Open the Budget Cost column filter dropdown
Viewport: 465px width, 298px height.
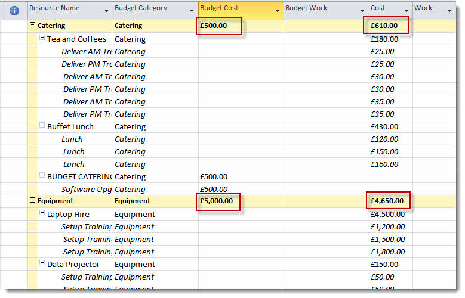[x=277, y=11]
